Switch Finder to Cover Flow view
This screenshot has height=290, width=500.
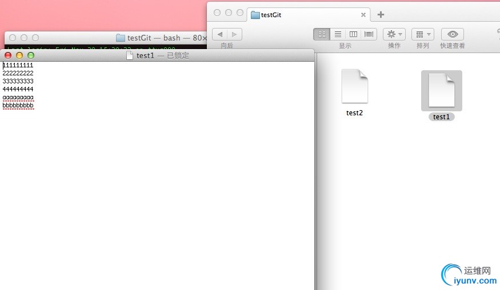point(369,34)
